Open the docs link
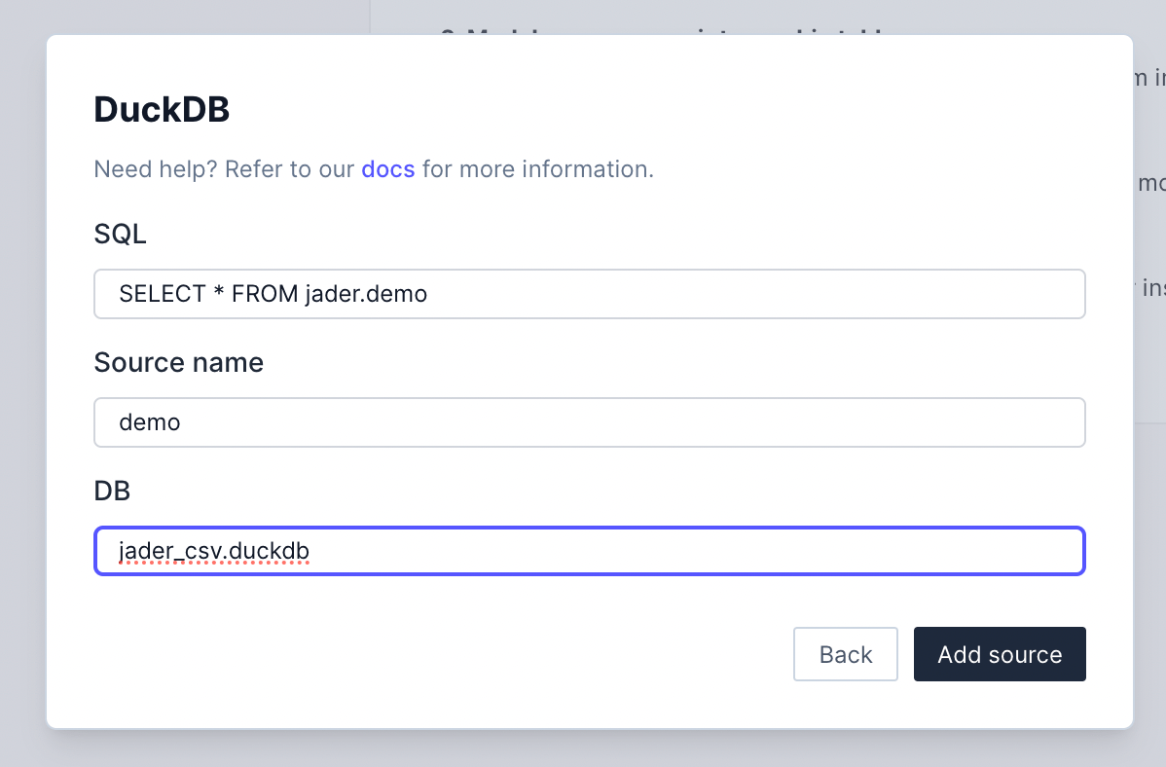This screenshot has width=1166, height=767. 387,168
